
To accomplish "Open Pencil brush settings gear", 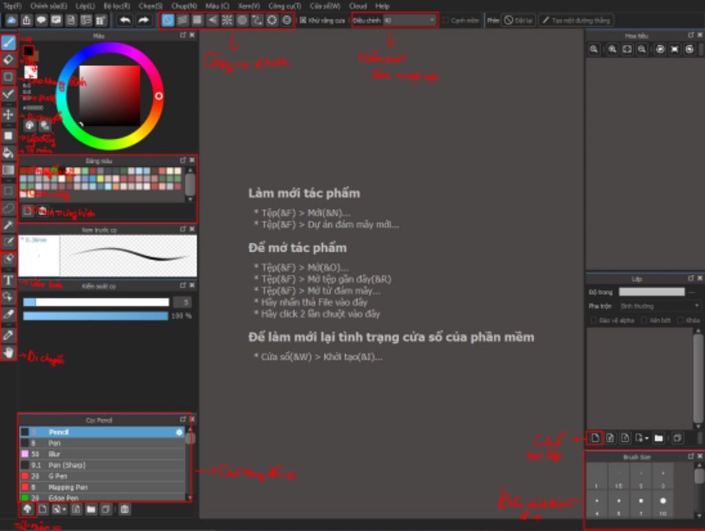I will click(179, 432).
